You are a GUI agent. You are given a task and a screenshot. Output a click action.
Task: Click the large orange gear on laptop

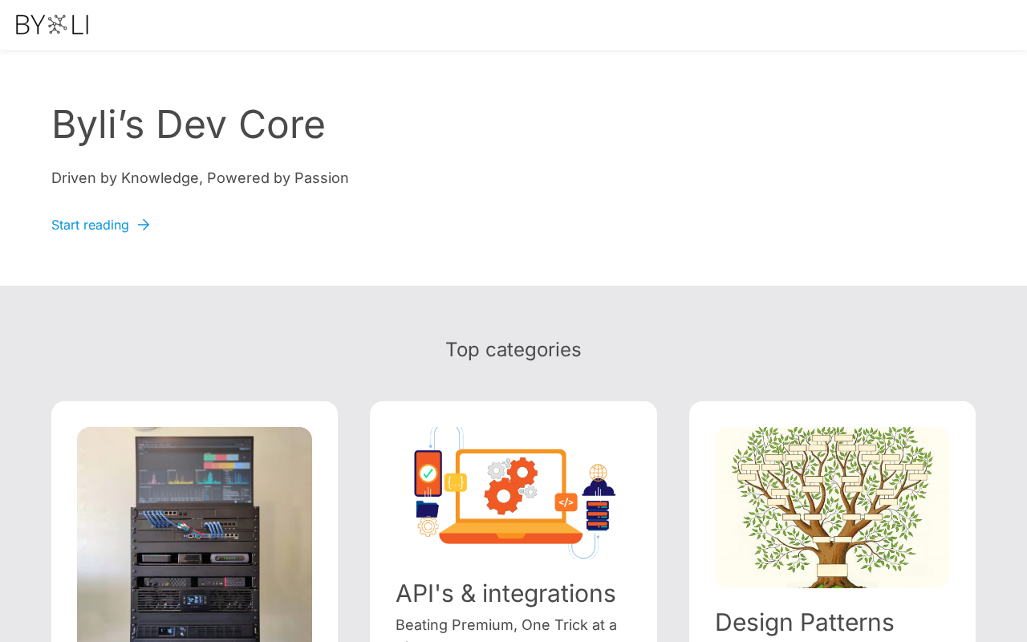click(505, 494)
